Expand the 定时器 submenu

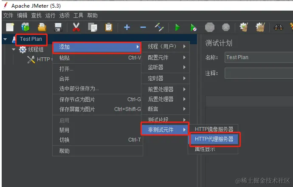[165, 78]
